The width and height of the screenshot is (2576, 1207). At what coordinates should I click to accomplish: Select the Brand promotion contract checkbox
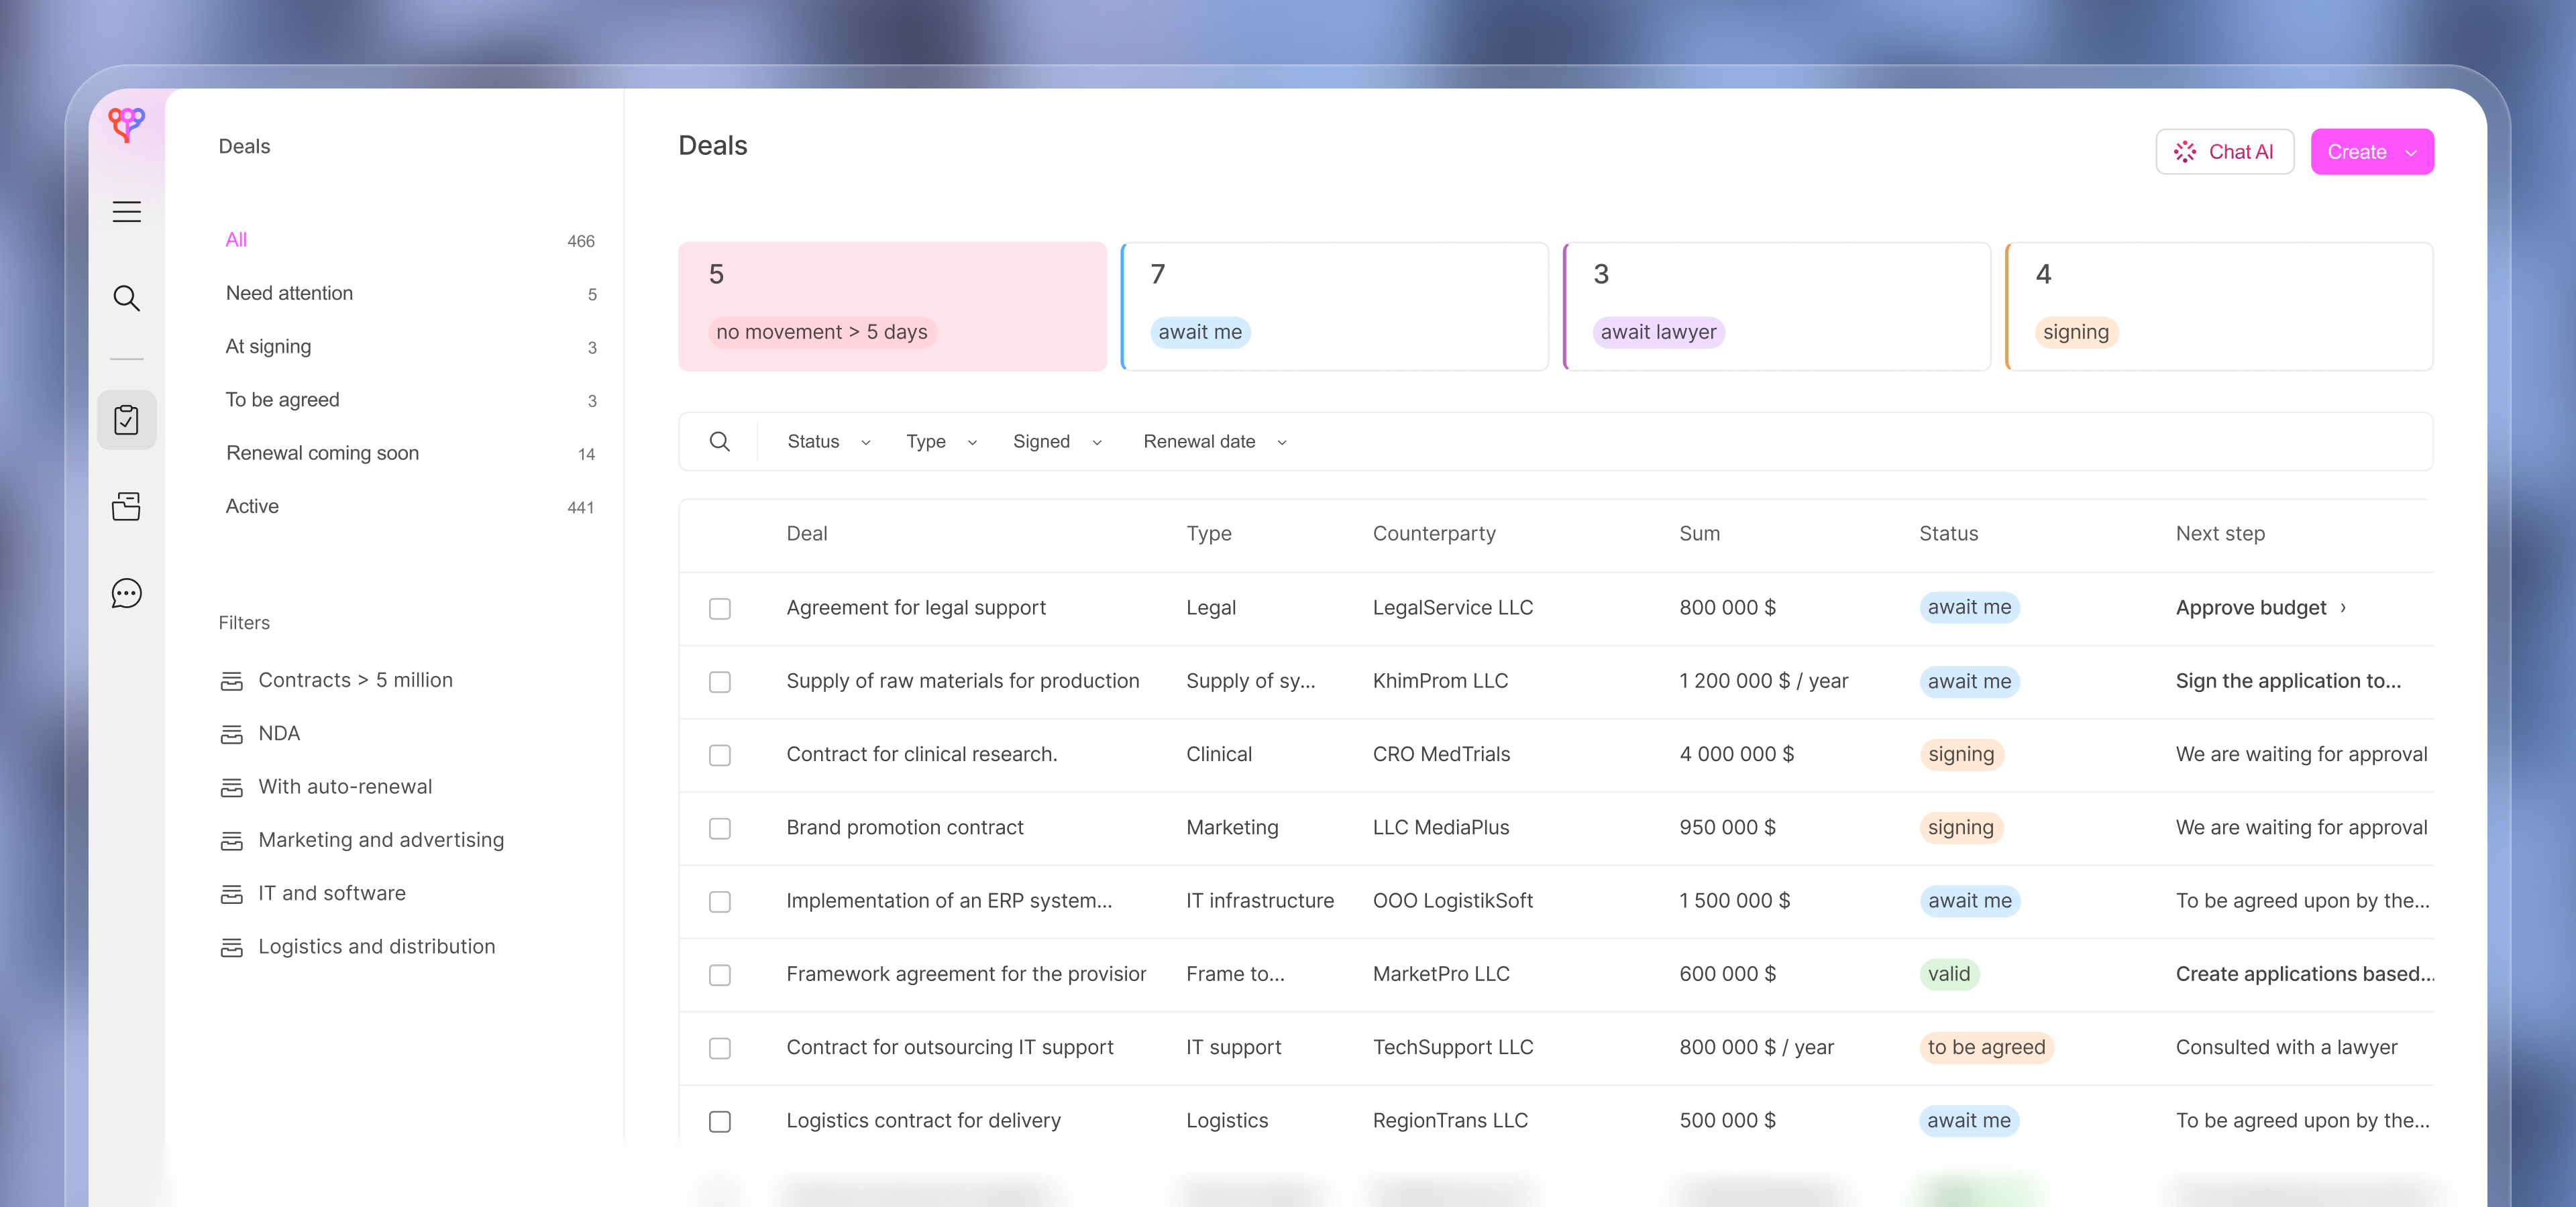click(720, 828)
